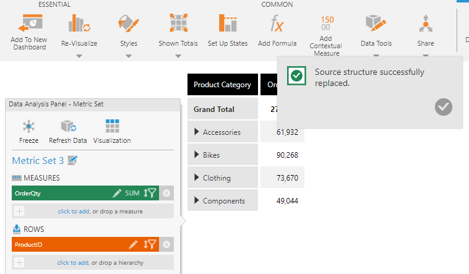Edit the ProductID row hierarchy
The height and width of the screenshot is (274, 469).
[x=132, y=245]
